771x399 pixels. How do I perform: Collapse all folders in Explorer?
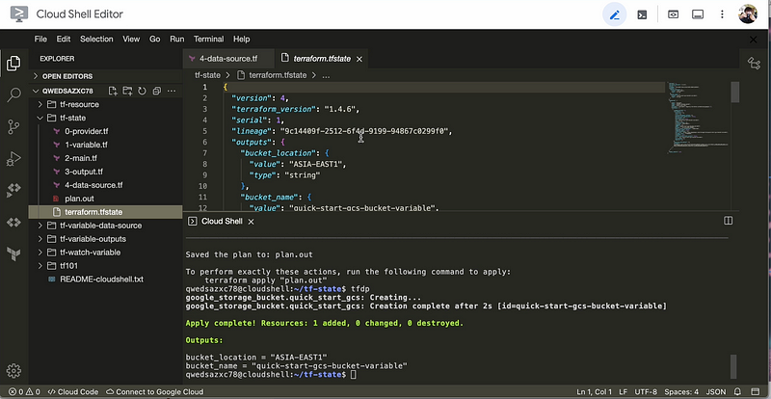pyautogui.click(x=157, y=91)
